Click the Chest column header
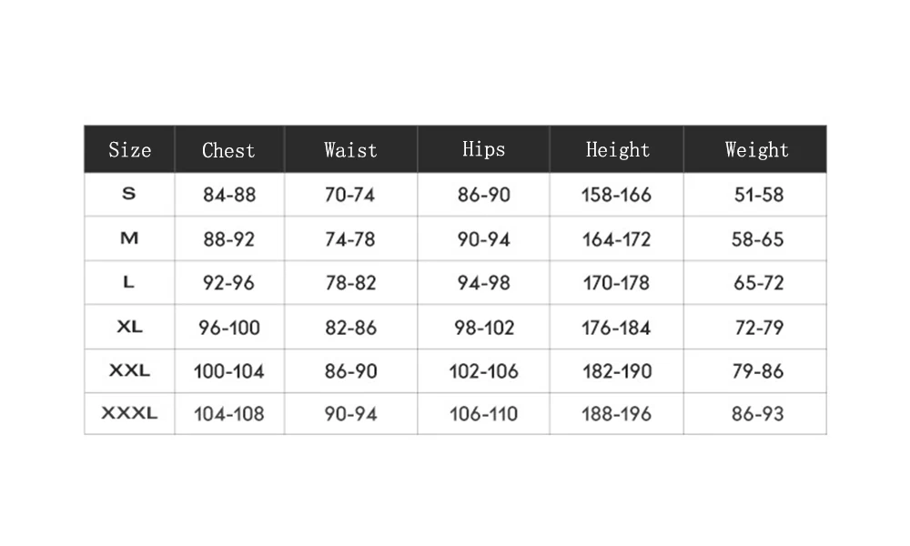This screenshot has width=910, height=546. (x=228, y=150)
